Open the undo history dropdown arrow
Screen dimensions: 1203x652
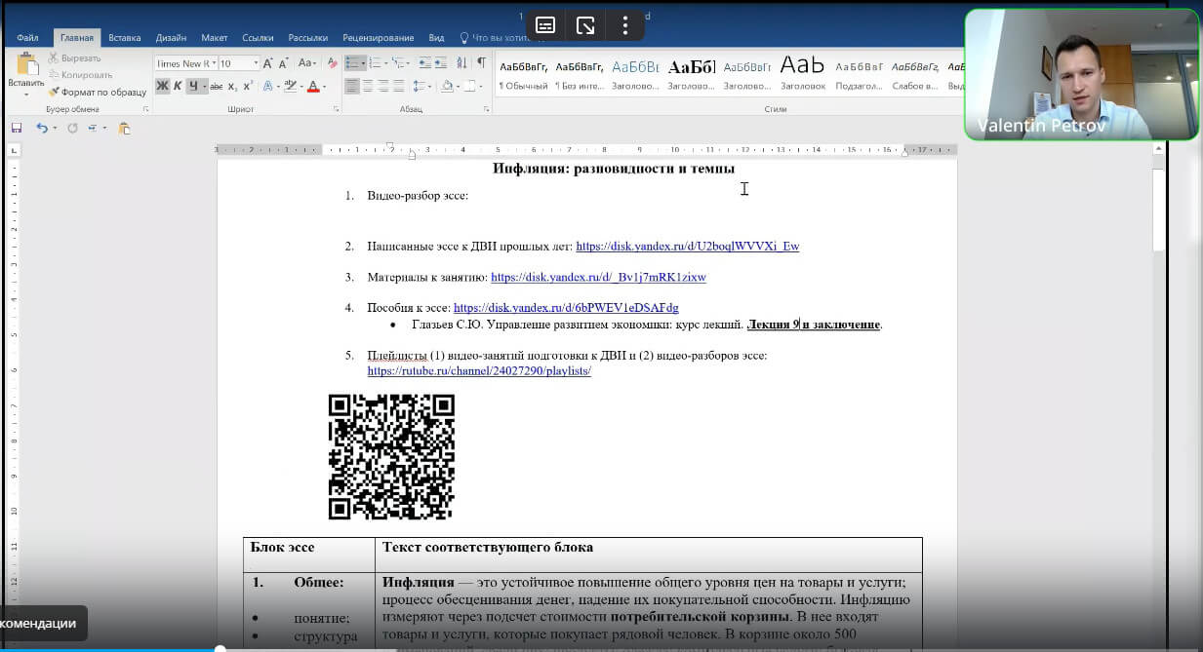pos(54,128)
